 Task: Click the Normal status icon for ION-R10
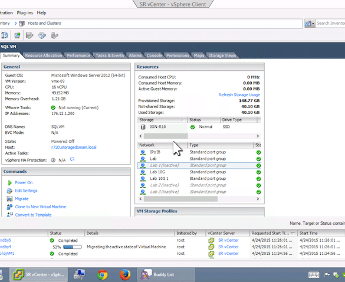point(192,127)
